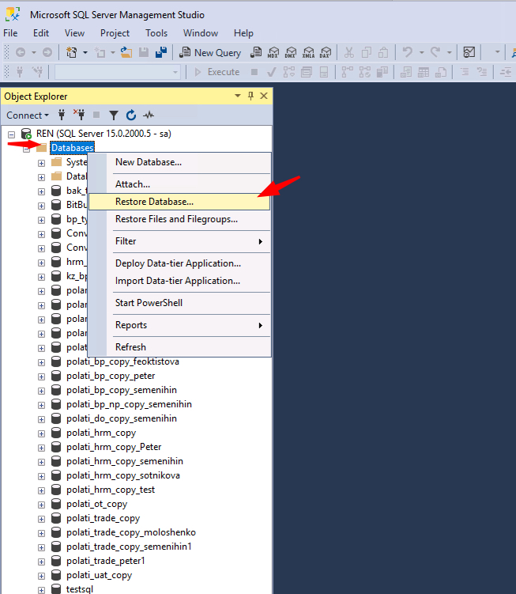Click the Cancel Executing Query stop icon
Image resolution: width=516 pixels, height=594 pixels.
click(254, 72)
